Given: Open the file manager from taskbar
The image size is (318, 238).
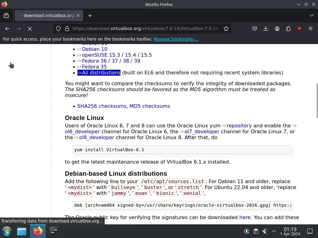Looking at the screenshot, I should pos(22,231).
